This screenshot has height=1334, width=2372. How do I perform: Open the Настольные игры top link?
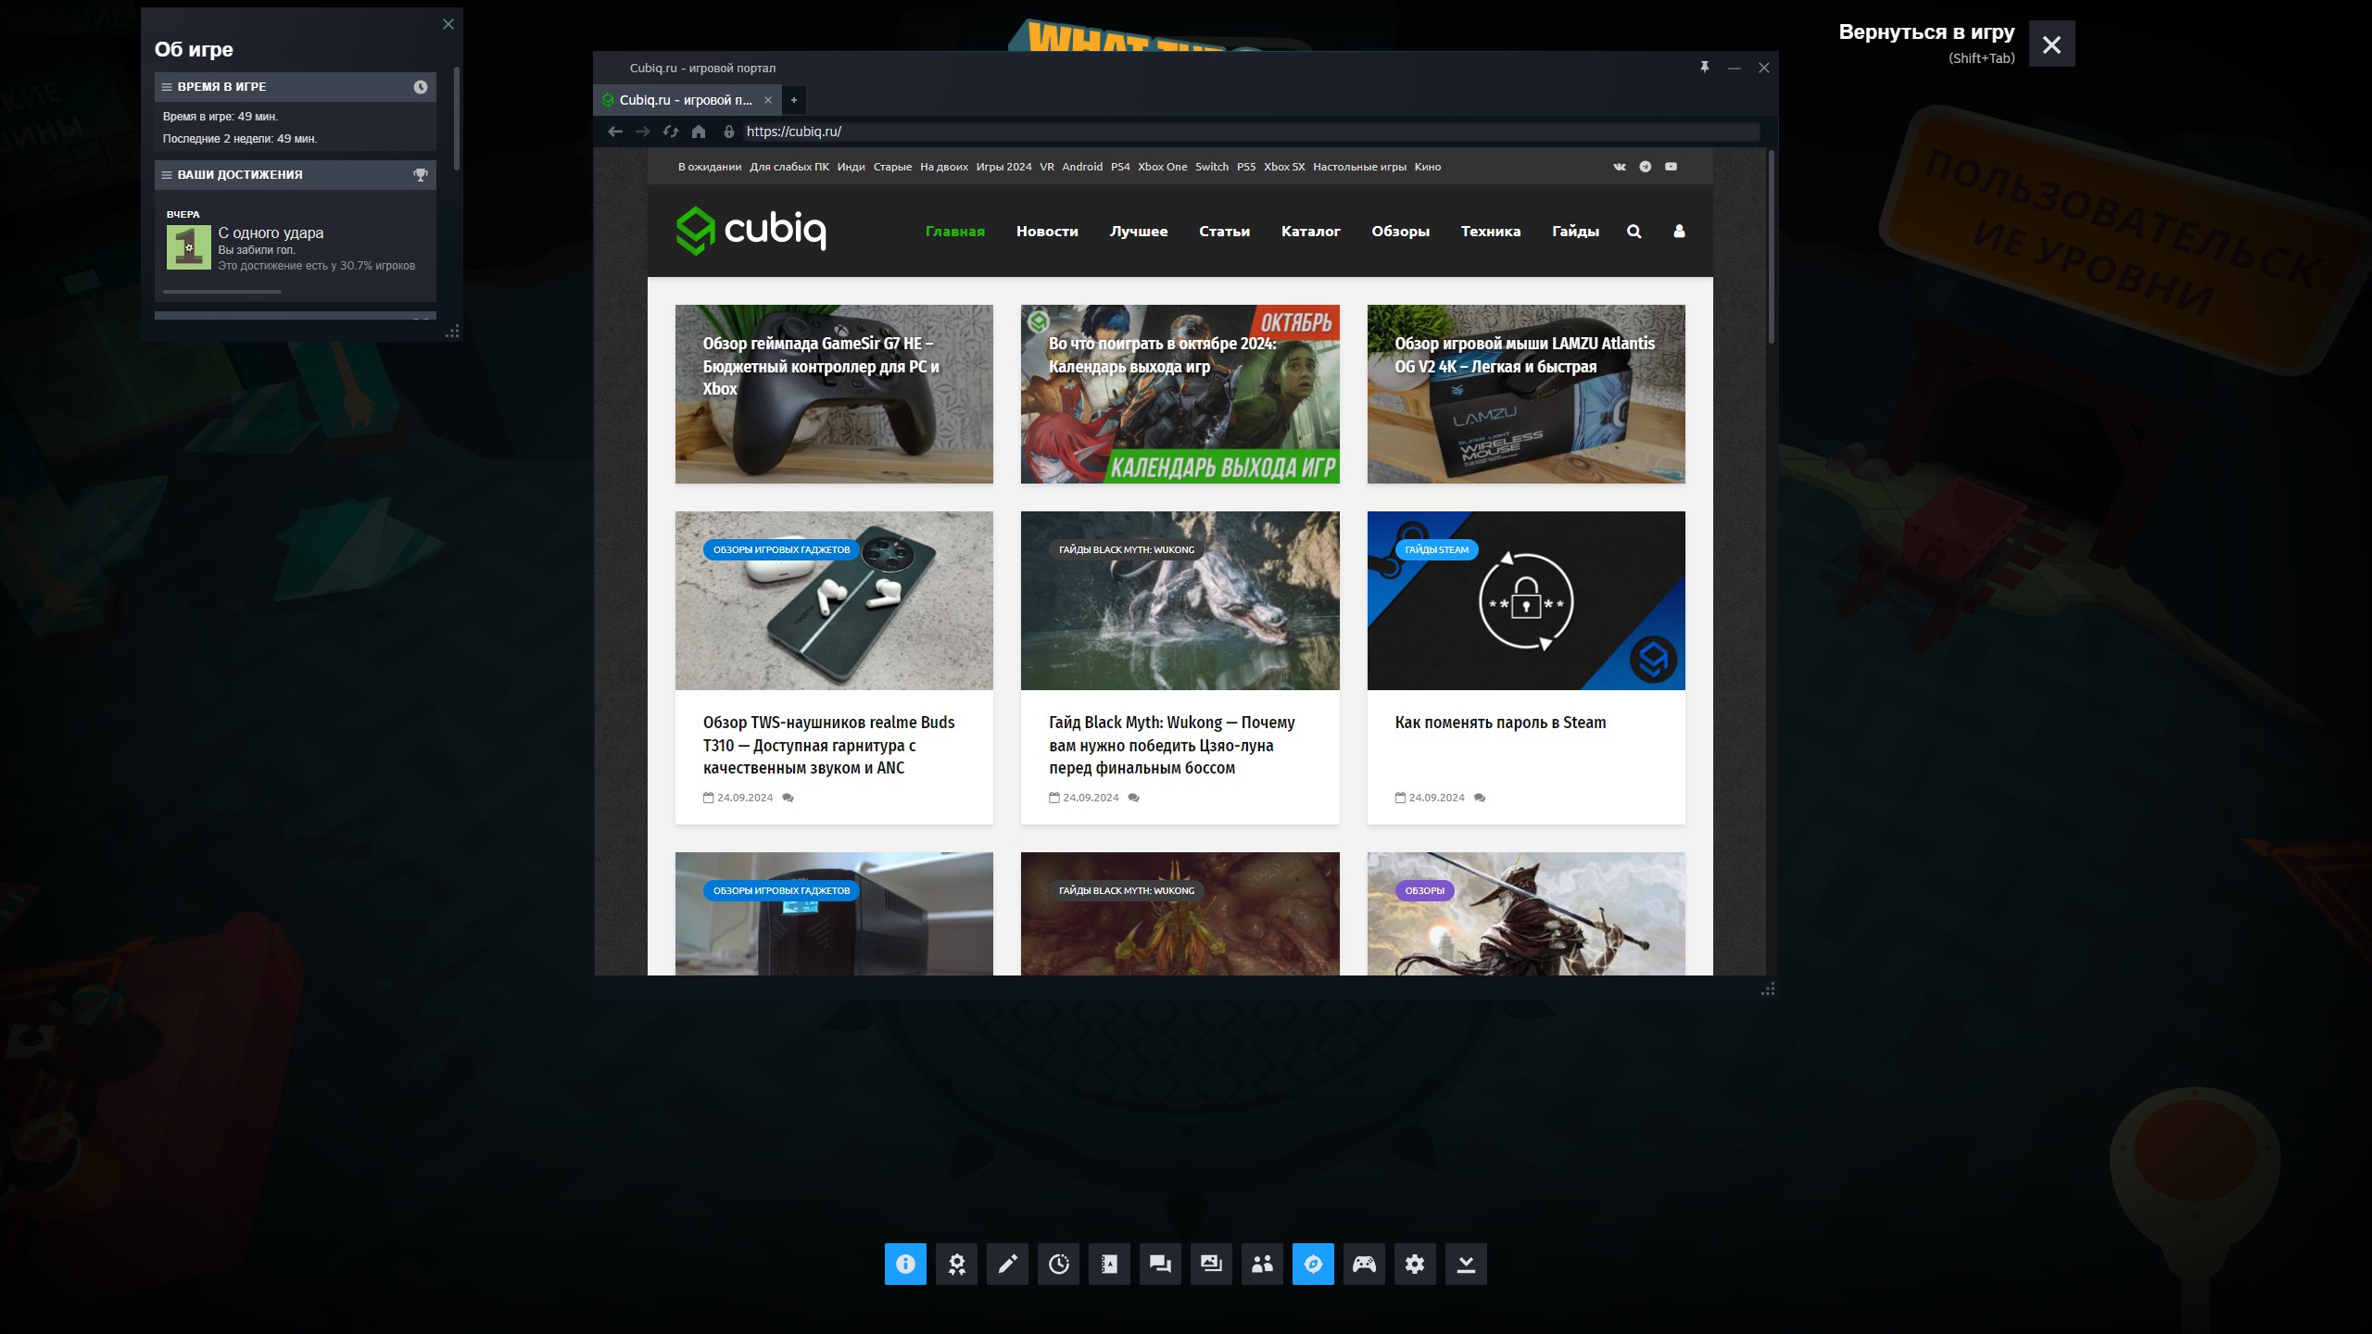click(1359, 167)
